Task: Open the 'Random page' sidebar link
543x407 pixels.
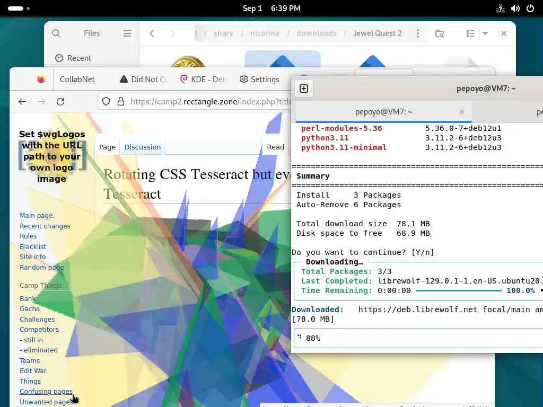Action: [x=41, y=267]
